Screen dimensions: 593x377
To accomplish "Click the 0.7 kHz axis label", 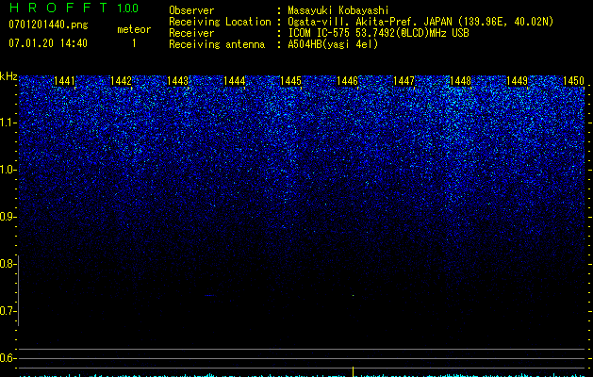I will pyautogui.click(x=8, y=311).
